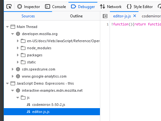Expand cdn.speedcurve.com node

coord(13,69)
